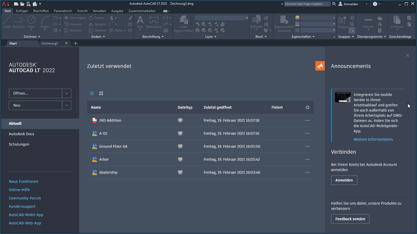Open Layer-Eigenschaften manager
417x234 pixels.
click(x=184, y=24)
